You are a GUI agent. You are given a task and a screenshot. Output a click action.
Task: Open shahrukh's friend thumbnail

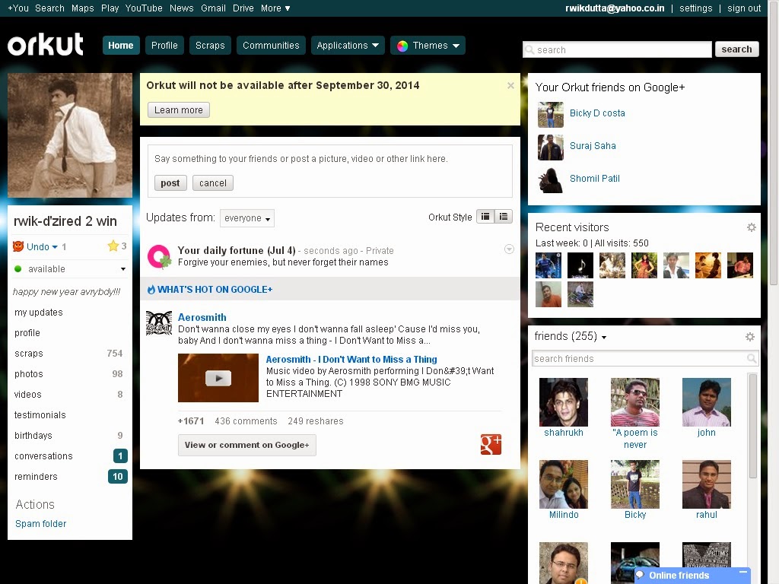(x=564, y=402)
